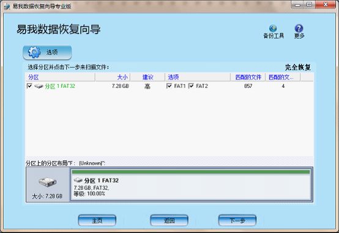Click the 匹配的文件 column header
This screenshot has height=233, width=339.
(248, 77)
